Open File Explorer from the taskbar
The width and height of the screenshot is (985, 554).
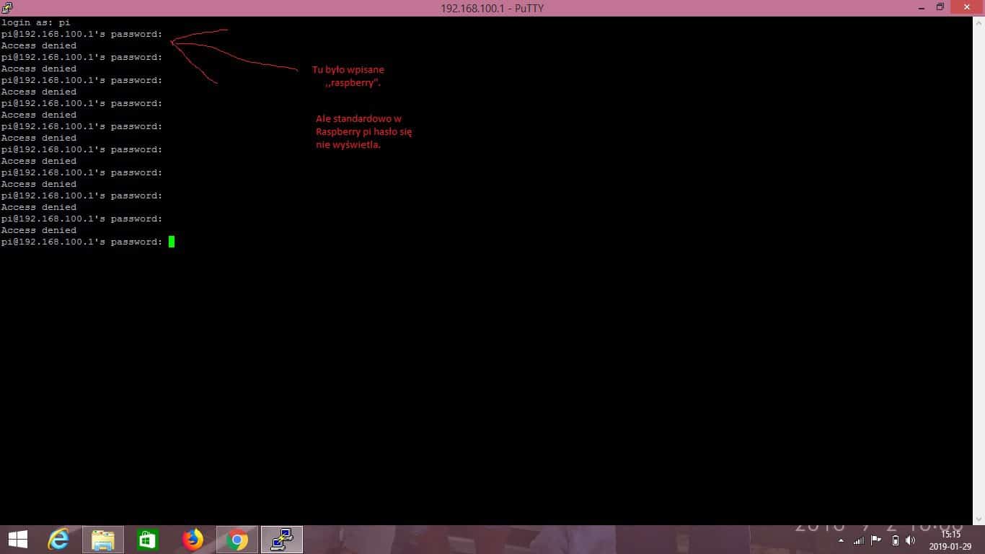(103, 540)
